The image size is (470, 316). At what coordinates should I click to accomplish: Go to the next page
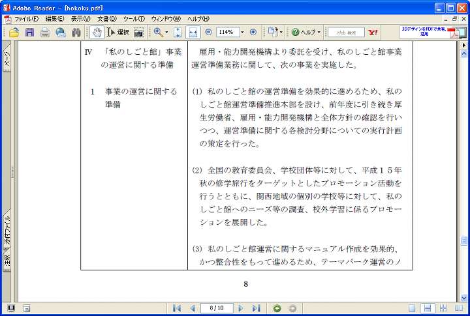241,308
